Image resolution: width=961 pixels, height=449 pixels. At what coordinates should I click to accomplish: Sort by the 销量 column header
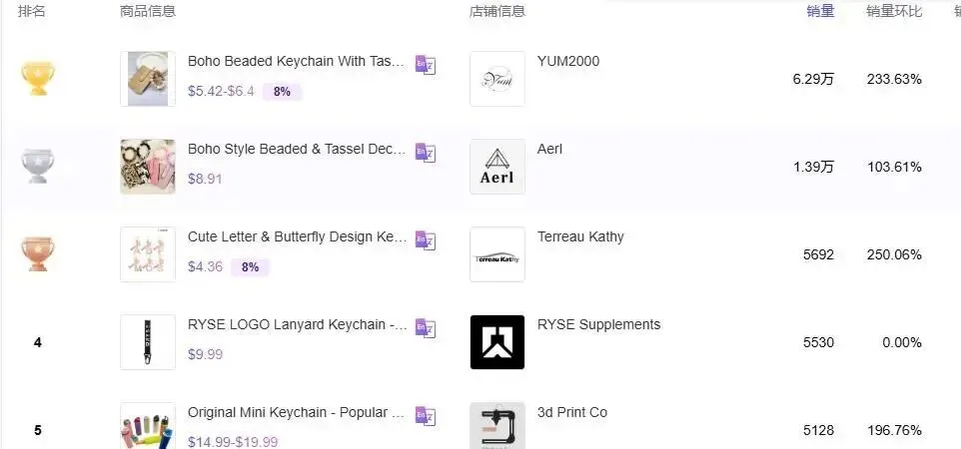click(x=820, y=12)
